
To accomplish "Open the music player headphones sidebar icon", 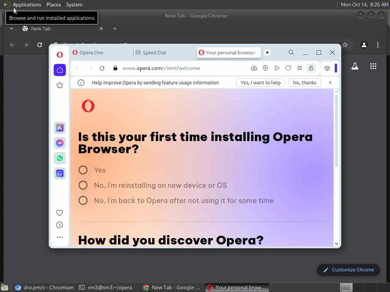I will 60,173.
